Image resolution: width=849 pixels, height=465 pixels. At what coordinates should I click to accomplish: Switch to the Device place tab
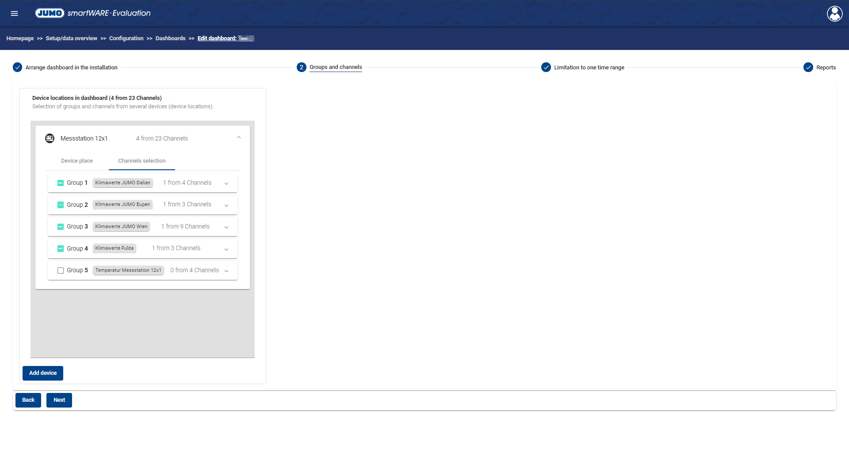coord(76,161)
